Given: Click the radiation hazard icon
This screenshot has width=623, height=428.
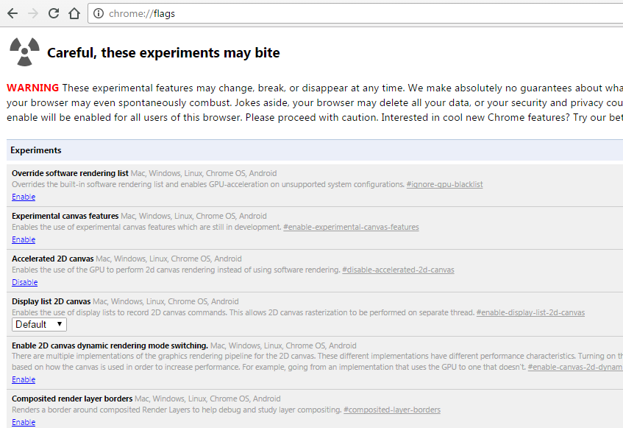Looking at the screenshot, I should pyautogui.click(x=24, y=52).
